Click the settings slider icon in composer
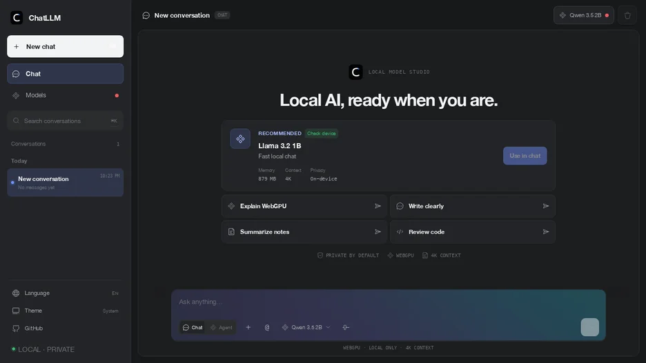Screen dimensions: 646x363 tap(346, 328)
